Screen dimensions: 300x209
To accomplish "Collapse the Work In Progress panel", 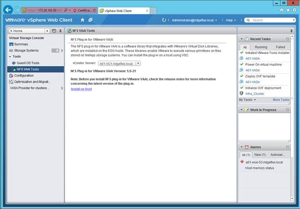I will [241, 110].
